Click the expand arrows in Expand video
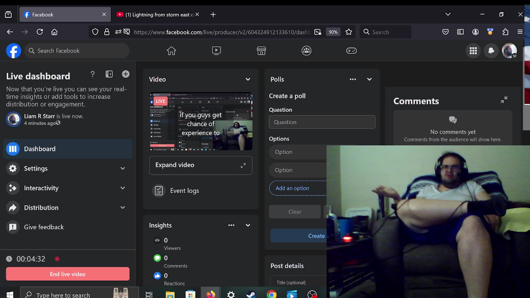This screenshot has width=530, height=298. click(243, 166)
